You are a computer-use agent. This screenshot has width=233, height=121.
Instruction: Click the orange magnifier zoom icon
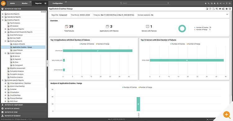click(x=226, y=114)
